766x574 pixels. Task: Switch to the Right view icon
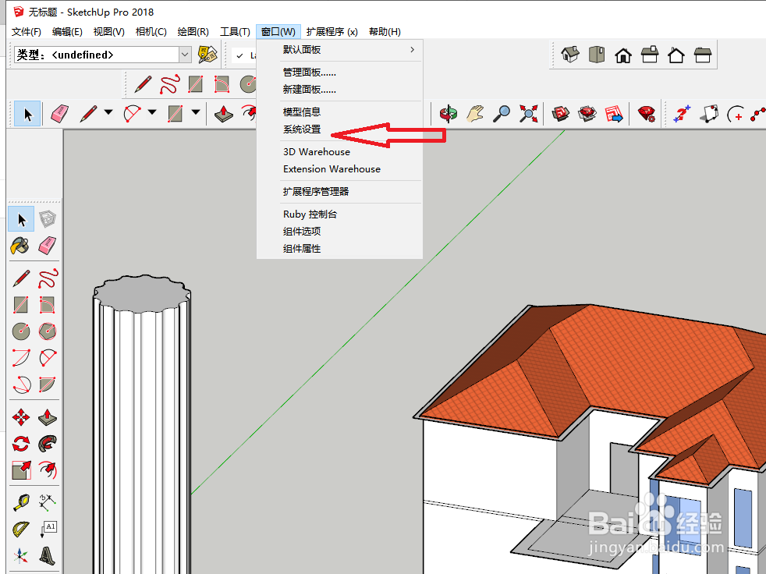point(650,55)
